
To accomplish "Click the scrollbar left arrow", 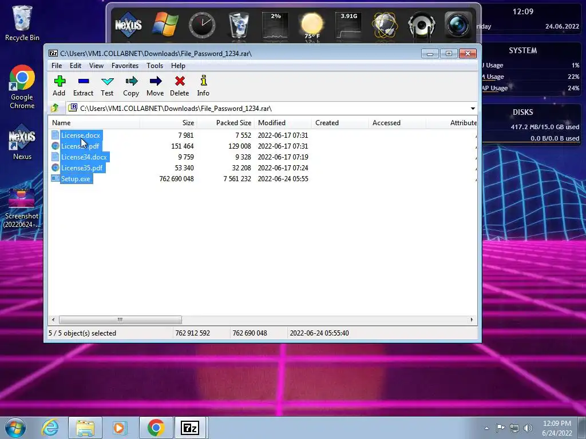I will (53, 320).
